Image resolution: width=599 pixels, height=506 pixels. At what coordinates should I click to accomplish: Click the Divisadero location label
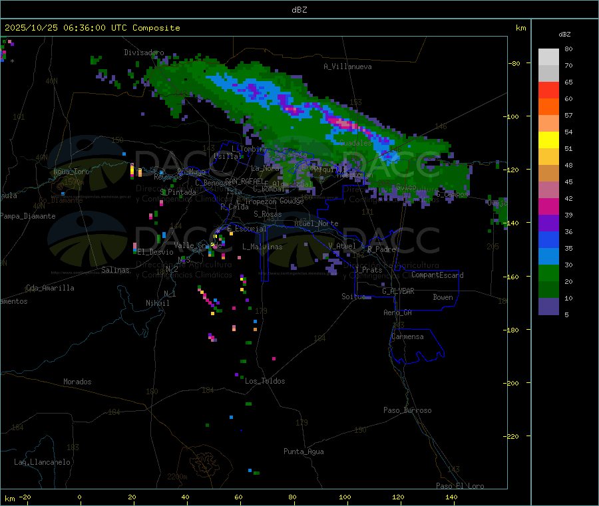coord(144,53)
